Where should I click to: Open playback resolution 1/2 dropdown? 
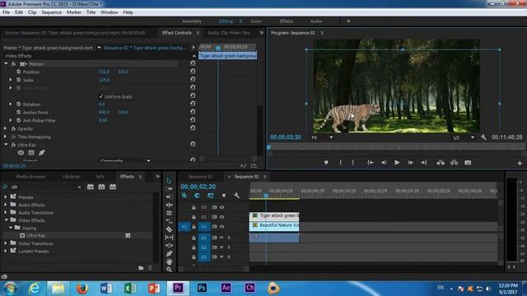pos(464,137)
